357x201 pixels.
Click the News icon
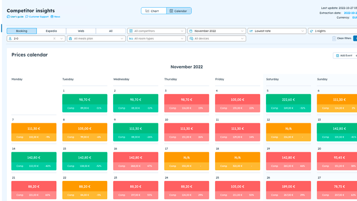(x=52, y=17)
